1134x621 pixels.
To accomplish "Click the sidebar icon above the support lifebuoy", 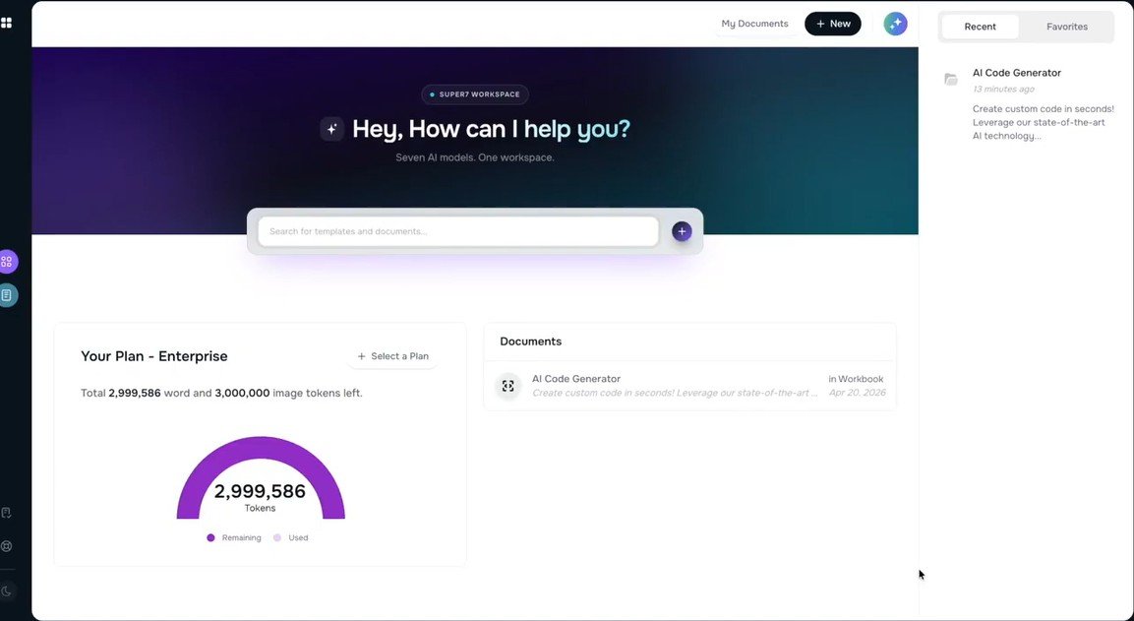I will coord(7,513).
